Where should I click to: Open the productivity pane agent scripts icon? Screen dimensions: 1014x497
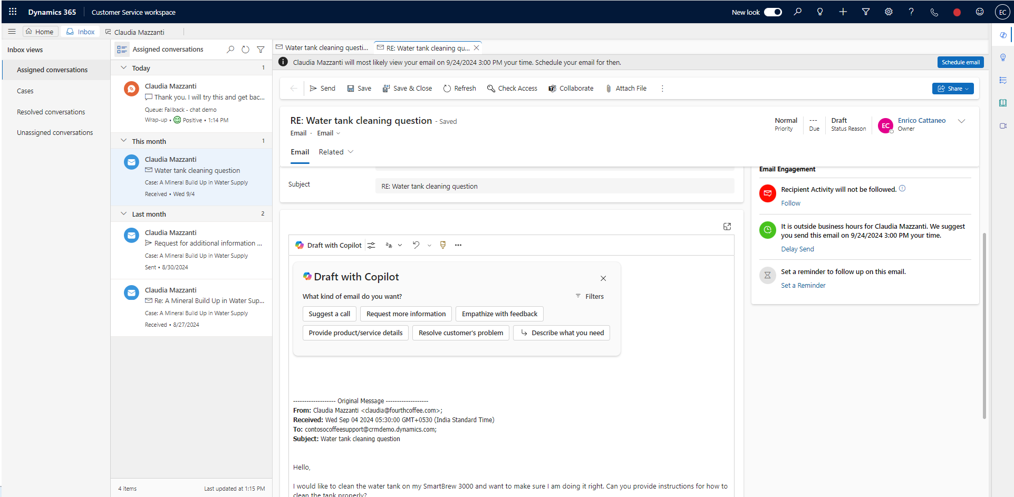pyautogui.click(x=1003, y=80)
